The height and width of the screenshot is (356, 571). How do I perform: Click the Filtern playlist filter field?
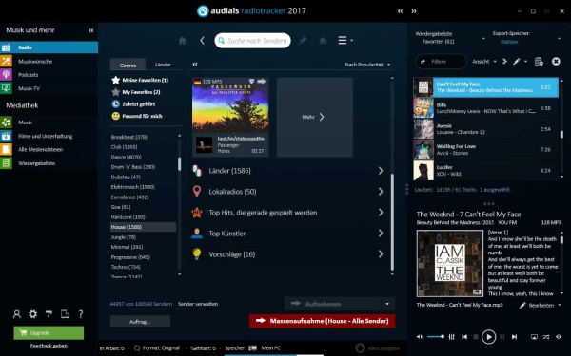442,62
